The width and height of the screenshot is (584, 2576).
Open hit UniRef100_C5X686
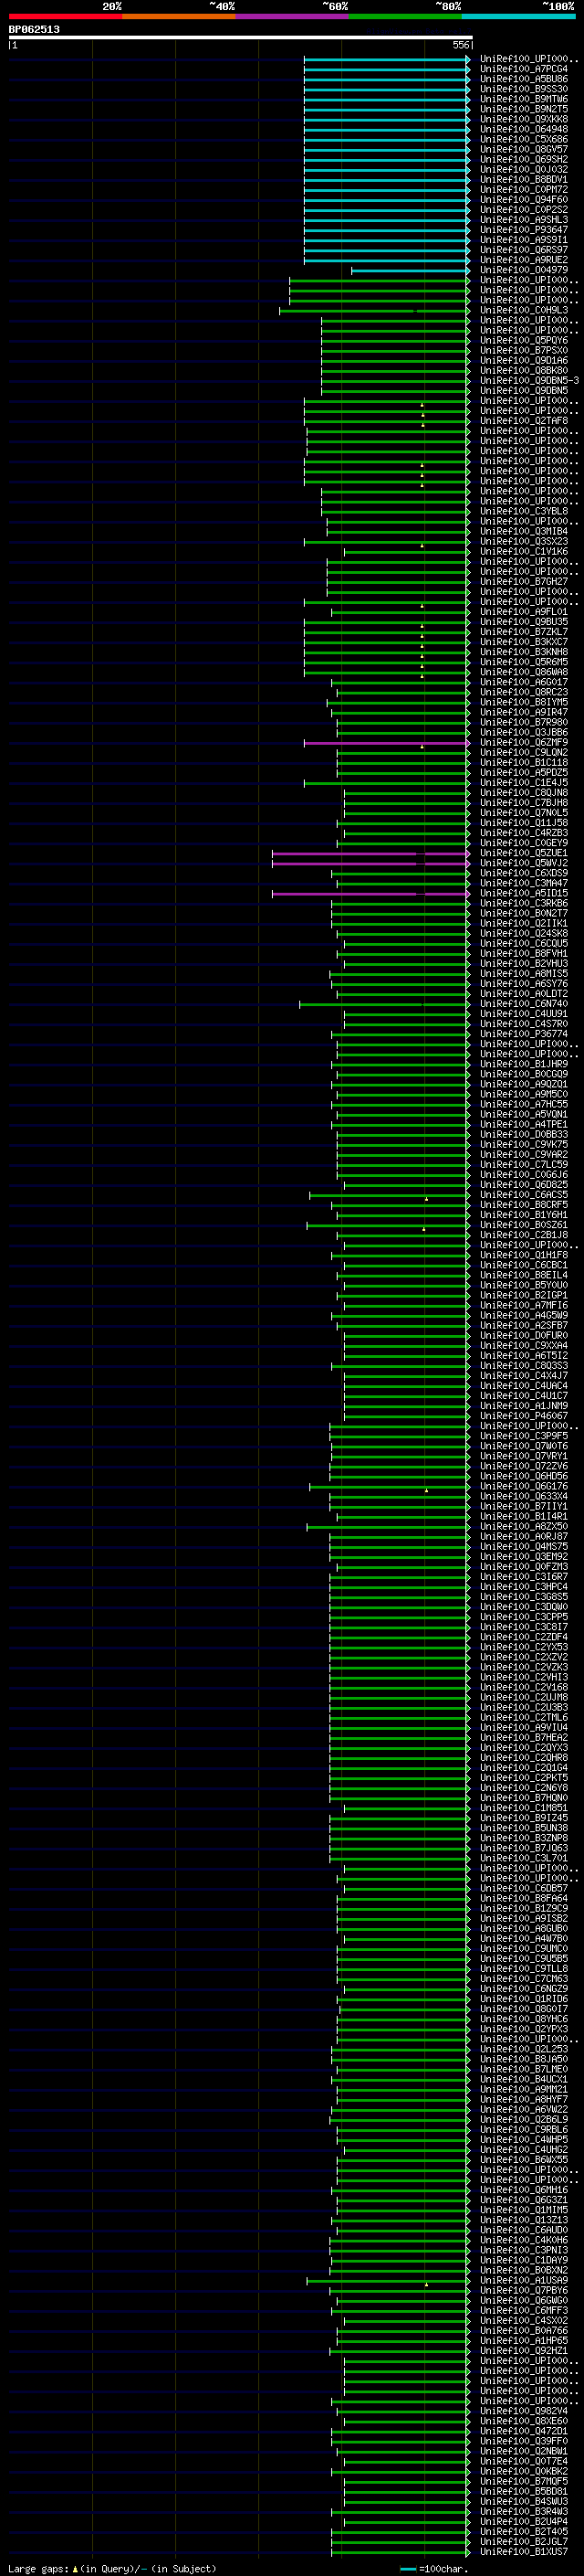523,139
